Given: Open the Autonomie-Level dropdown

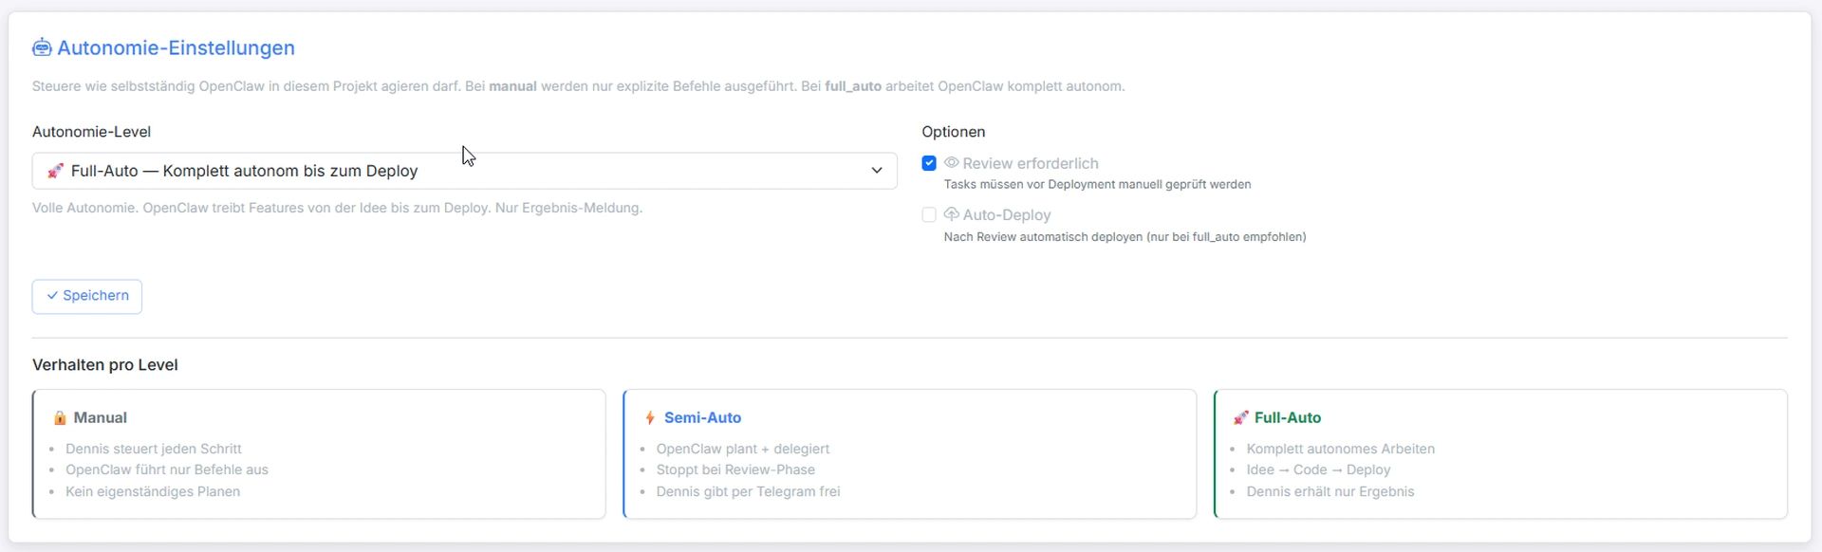Looking at the screenshot, I should click(x=464, y=171).
